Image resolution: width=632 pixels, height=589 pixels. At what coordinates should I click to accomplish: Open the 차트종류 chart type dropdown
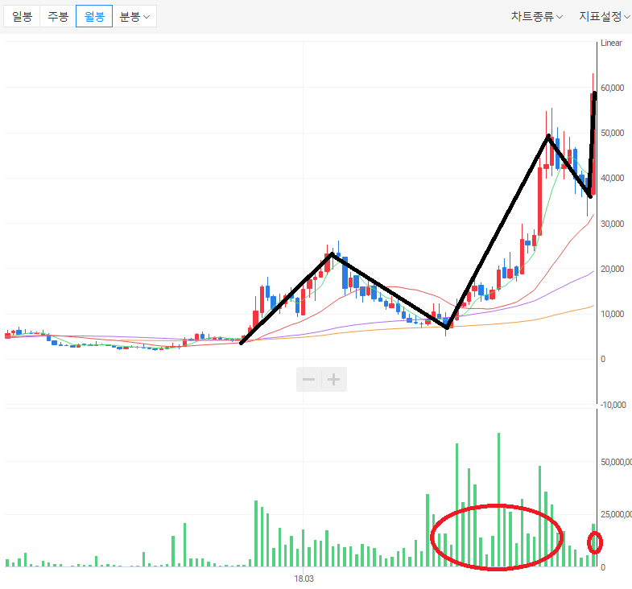(x=537, y=17)
